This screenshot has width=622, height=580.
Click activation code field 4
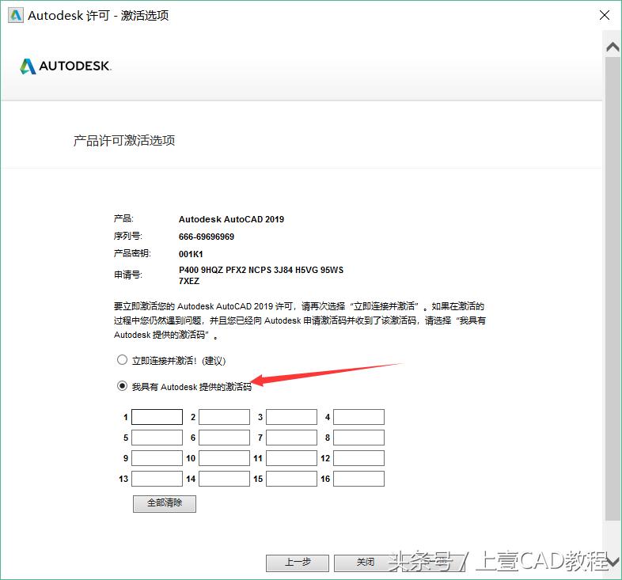click(358, 417)
